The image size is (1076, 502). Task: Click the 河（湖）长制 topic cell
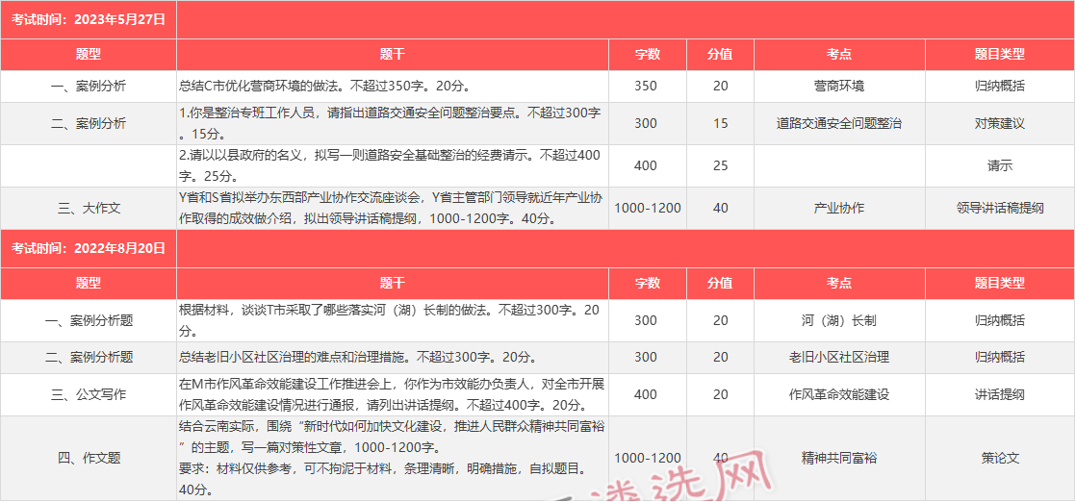[838, 320]
